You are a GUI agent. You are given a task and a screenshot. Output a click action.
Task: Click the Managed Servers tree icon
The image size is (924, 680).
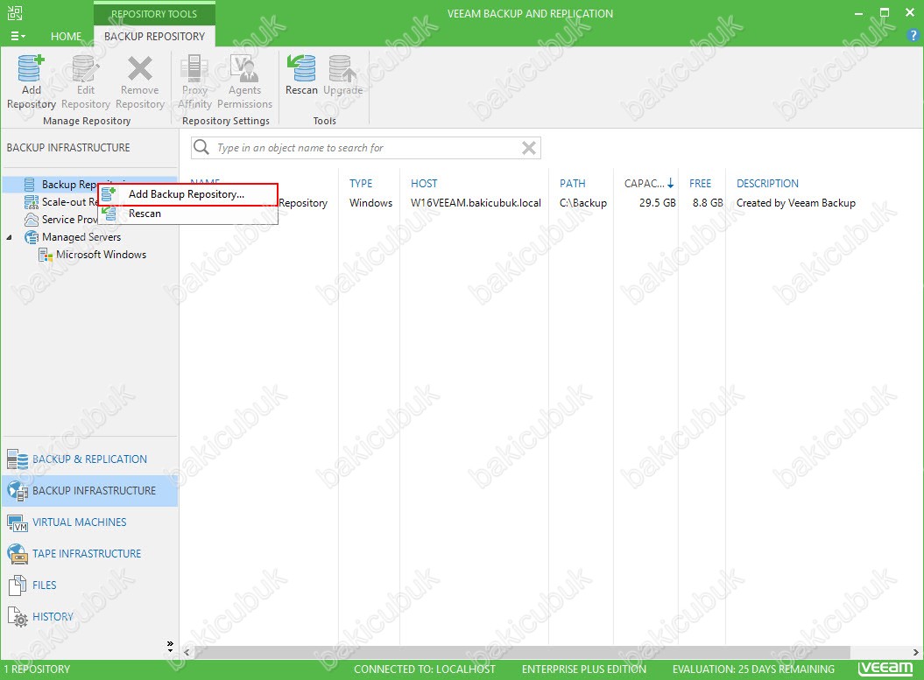(x=32, y=236)
